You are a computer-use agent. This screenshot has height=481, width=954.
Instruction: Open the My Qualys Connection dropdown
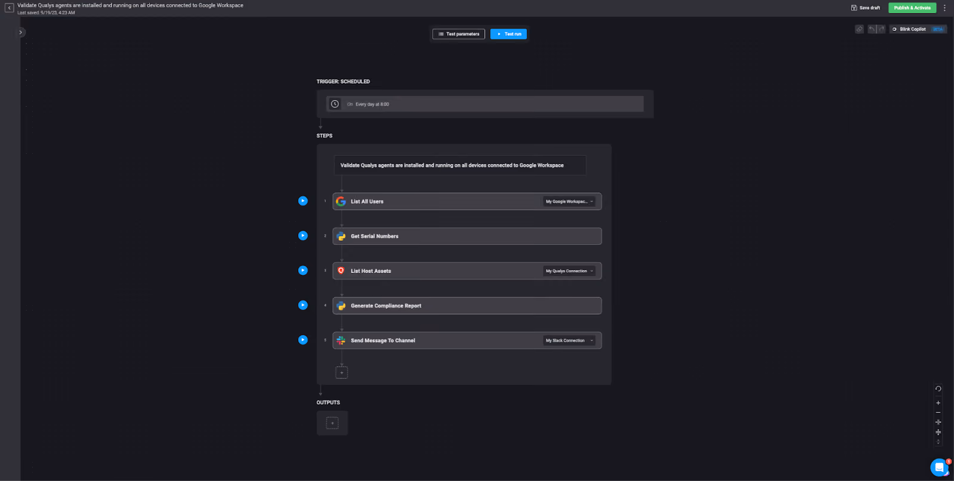[x=569, y=271]
